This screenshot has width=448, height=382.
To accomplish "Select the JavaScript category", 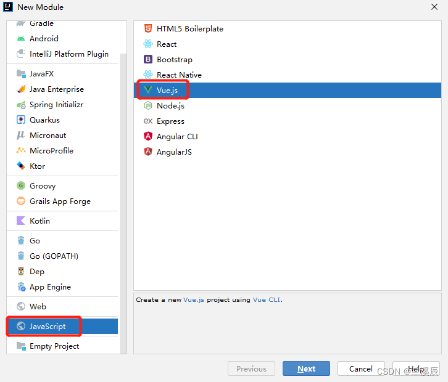I will pos(63,326).
